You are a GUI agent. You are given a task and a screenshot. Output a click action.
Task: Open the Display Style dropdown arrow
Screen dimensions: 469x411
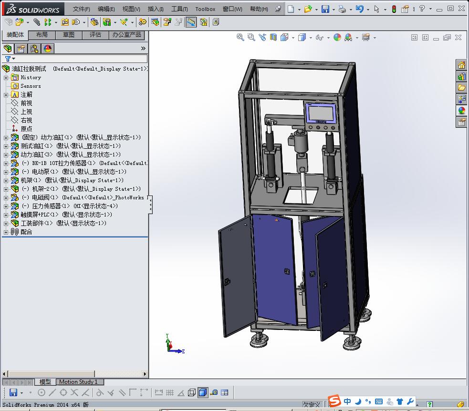311,38
